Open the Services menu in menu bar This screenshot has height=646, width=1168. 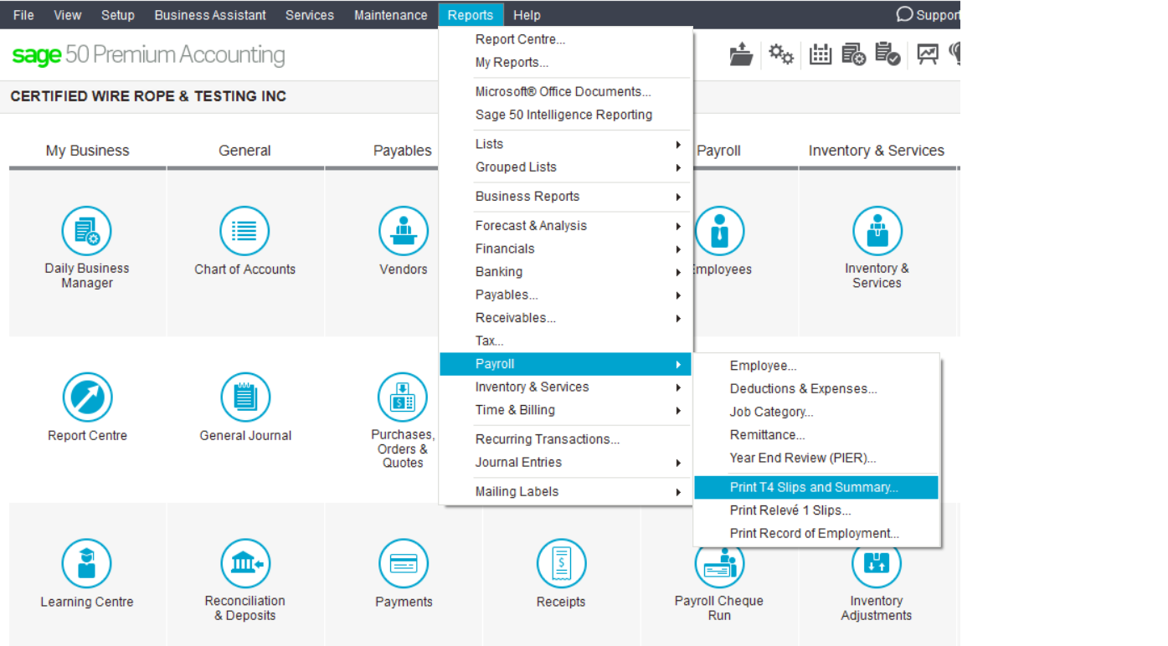(x=310, y=15)
